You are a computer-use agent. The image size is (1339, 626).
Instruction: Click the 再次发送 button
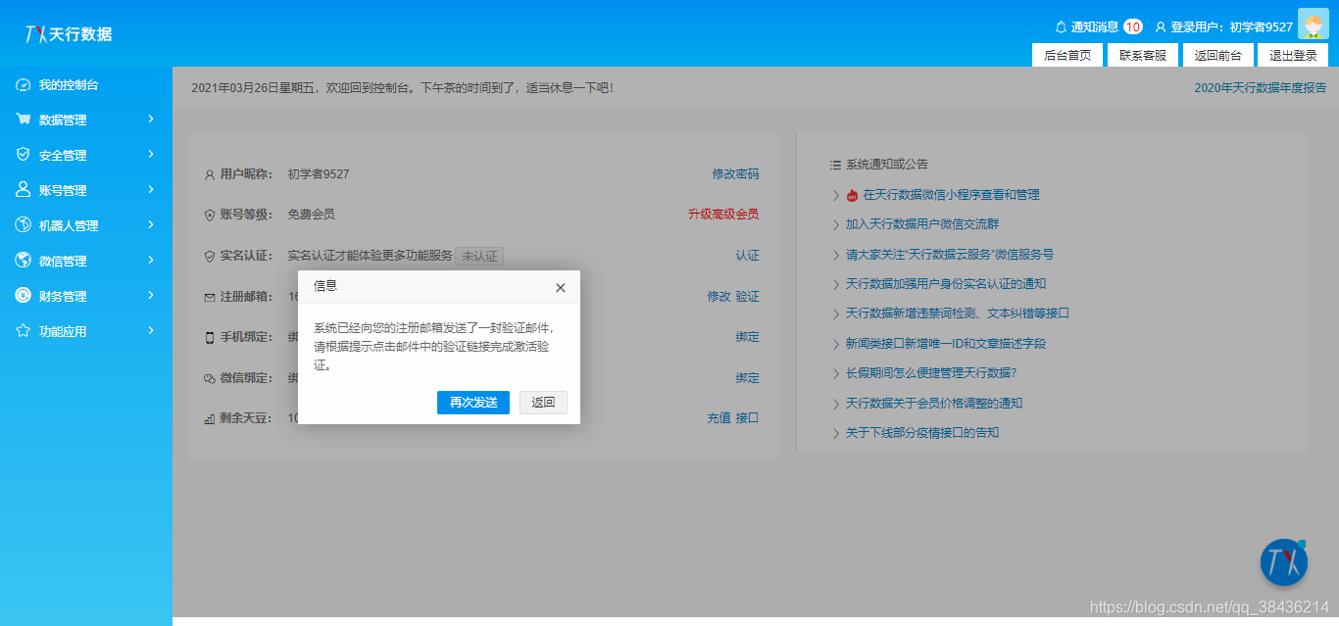[473, 403]
